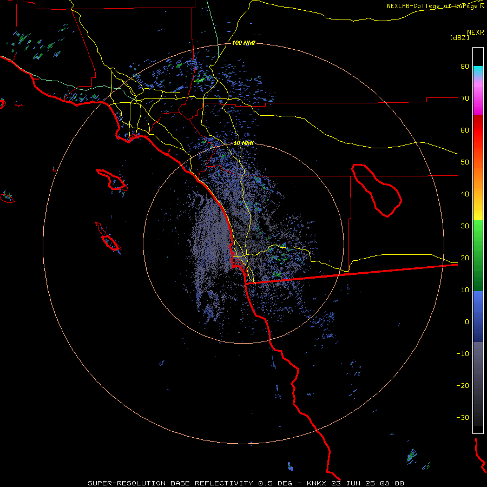The width and height of the screenshot is (487, 487).
Task: Pick the red segment of the color bar
Action: click(x=478, y=130)
